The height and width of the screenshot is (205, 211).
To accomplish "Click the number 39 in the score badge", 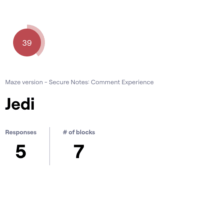I will 27,43.
